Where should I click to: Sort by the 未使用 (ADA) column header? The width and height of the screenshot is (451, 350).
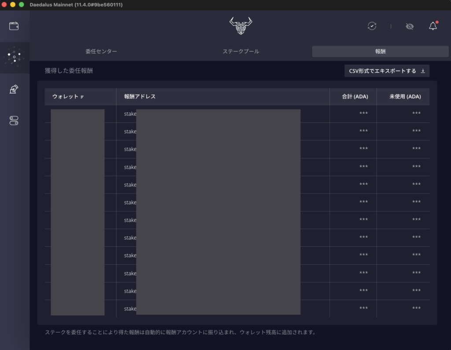click(x=405, y=96)
